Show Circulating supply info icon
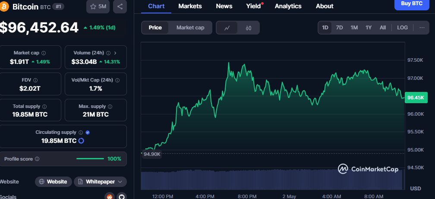Viewport: 435px width, 199px height. (81, 133)
